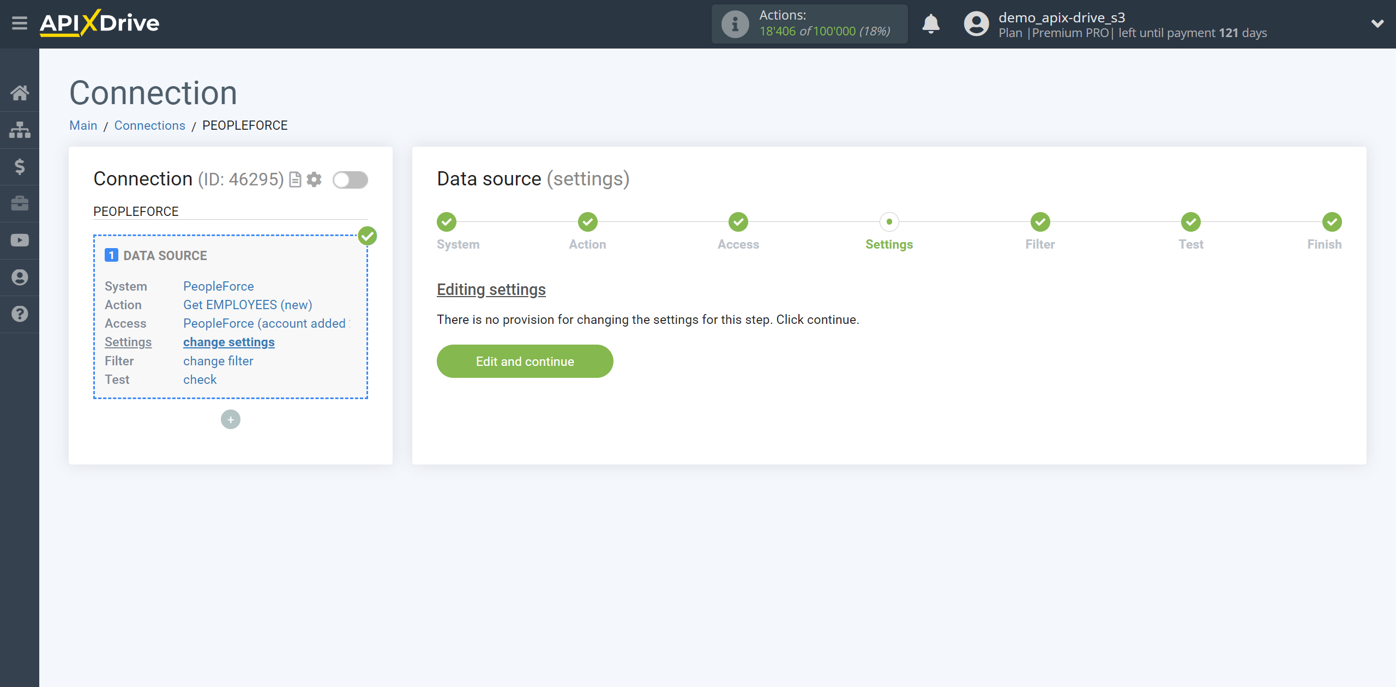Click the change filter link

(x=217, y=360)
